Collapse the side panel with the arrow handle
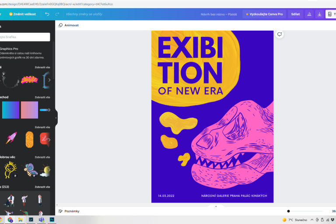336x224 pixels. 56,118
